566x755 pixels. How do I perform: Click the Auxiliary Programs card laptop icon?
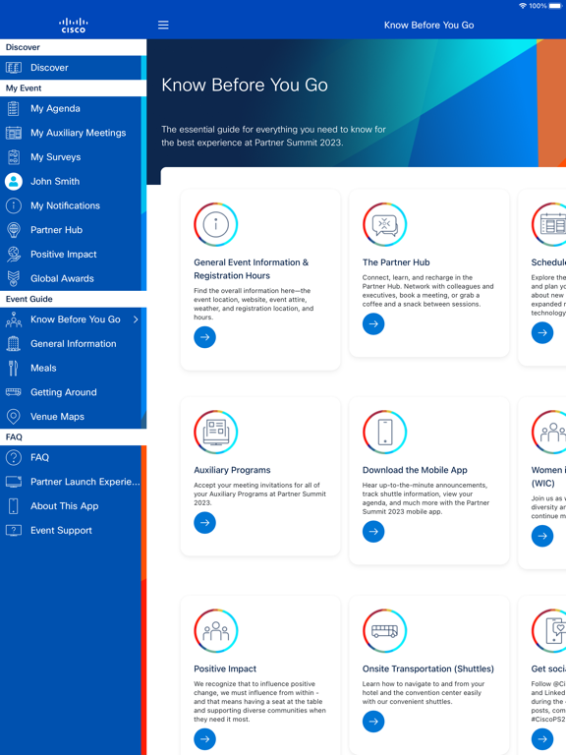point(215,432)
